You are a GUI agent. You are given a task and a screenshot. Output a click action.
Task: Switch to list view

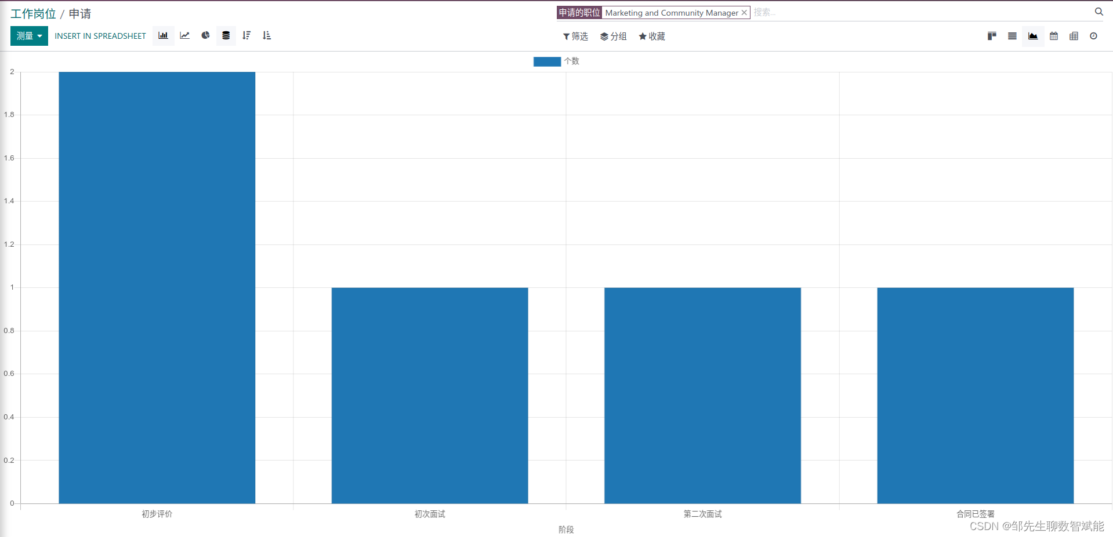click(x=1012, y=36)
